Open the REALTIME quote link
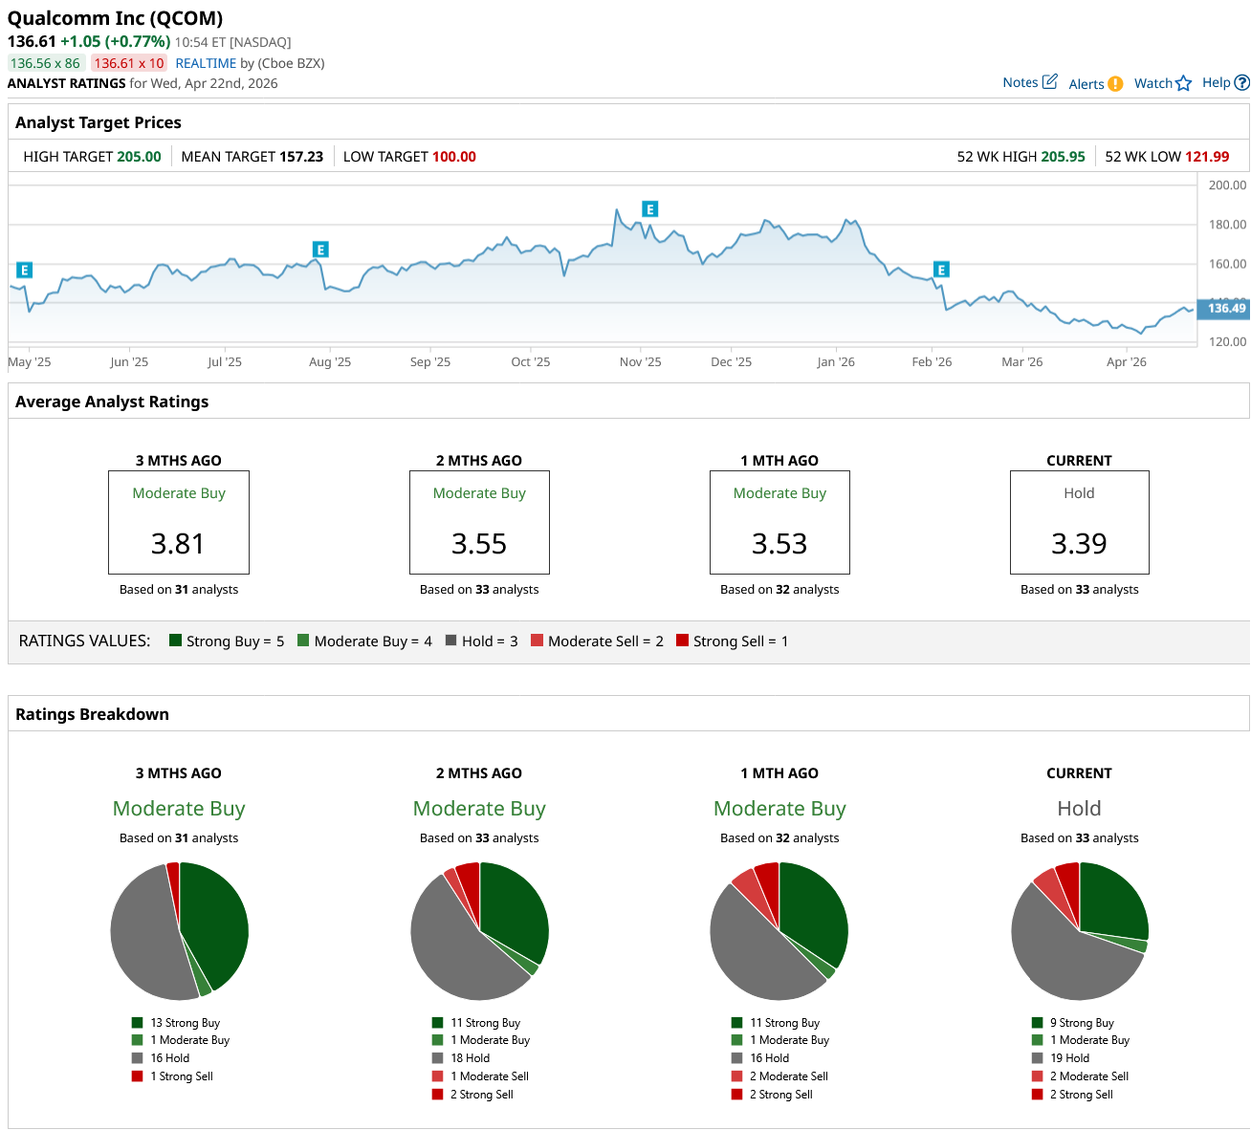The height and width of the screenshot is (1130, 1251). tap(206, 63)
